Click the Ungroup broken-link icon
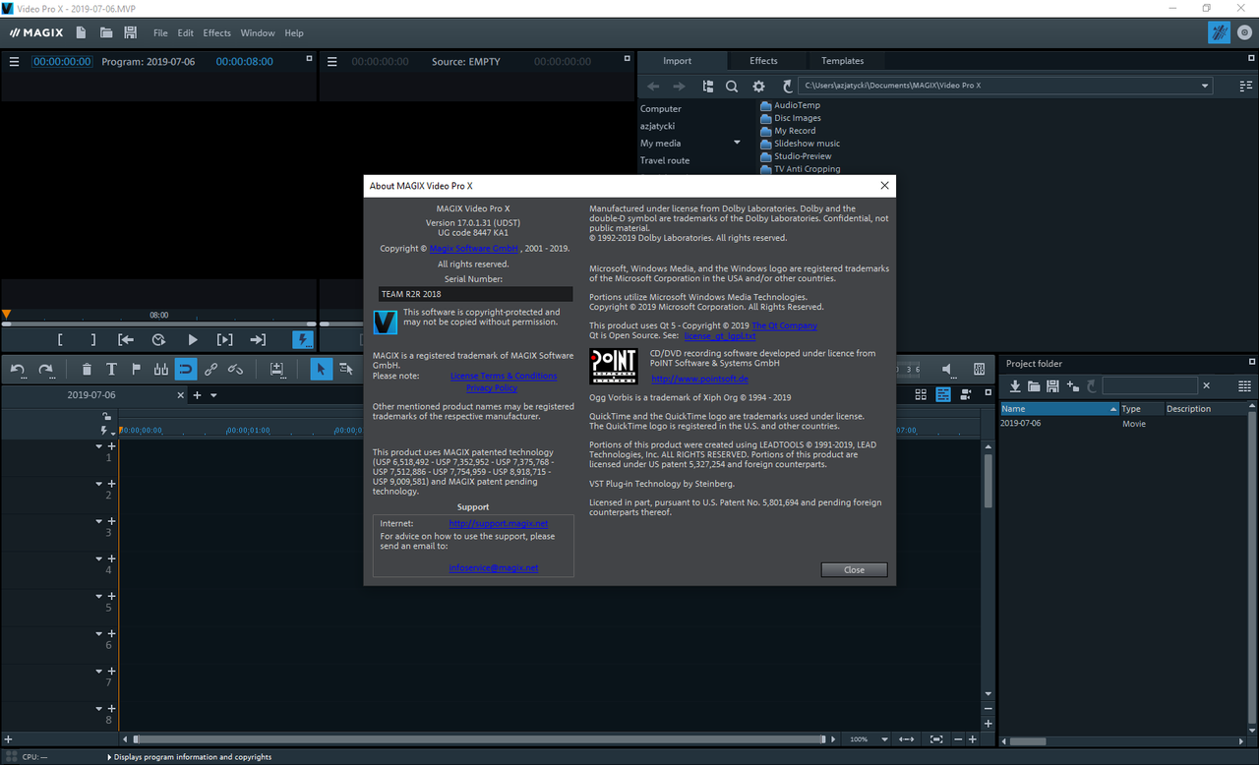This screenshot has height=765, width=1259. (235, 369)
